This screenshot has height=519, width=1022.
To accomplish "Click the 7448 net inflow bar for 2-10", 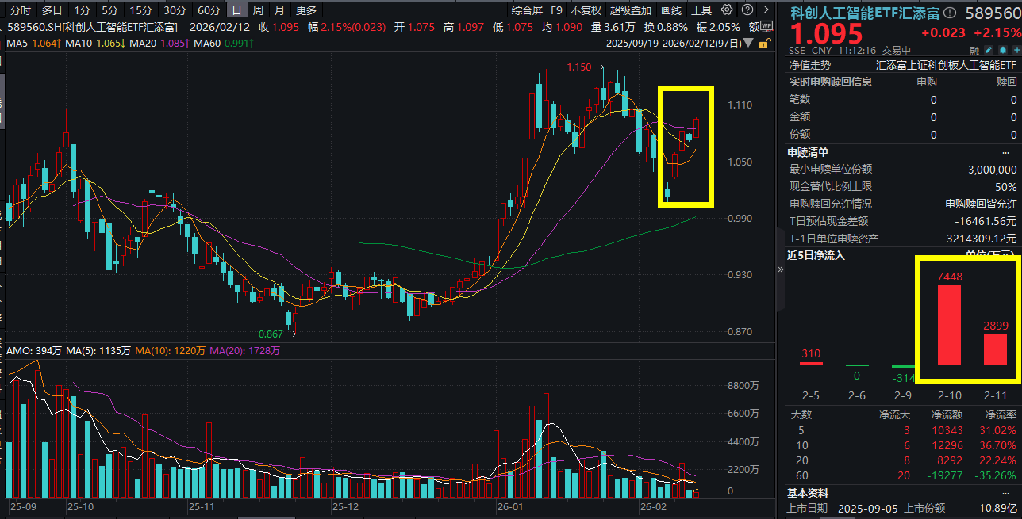I will [x=949, y=325].
